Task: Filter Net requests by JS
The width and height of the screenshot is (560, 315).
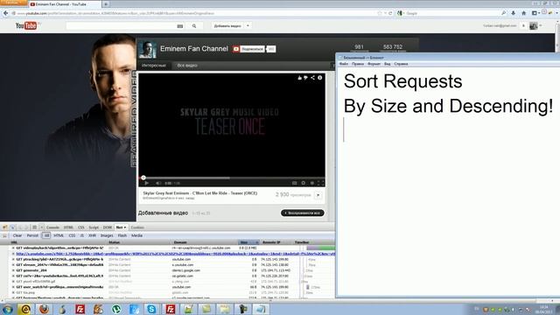Action: click(81, 235)
